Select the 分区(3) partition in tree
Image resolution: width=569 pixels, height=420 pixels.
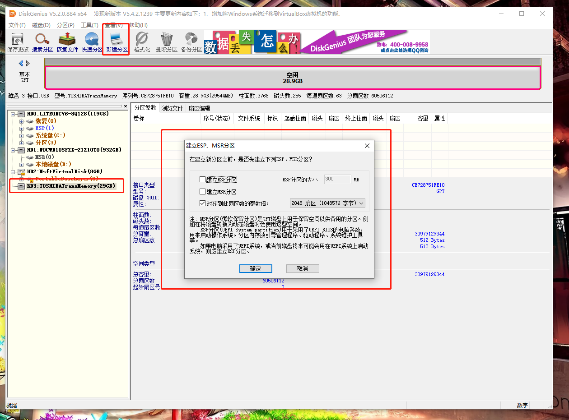pos(46,143)
